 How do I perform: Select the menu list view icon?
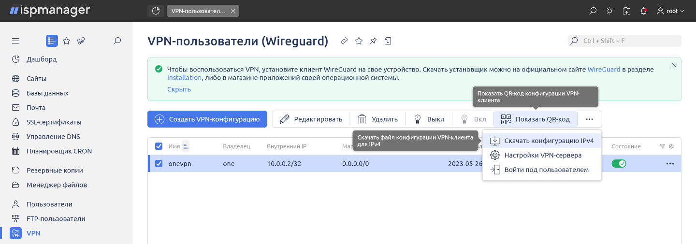click(52, 41)
